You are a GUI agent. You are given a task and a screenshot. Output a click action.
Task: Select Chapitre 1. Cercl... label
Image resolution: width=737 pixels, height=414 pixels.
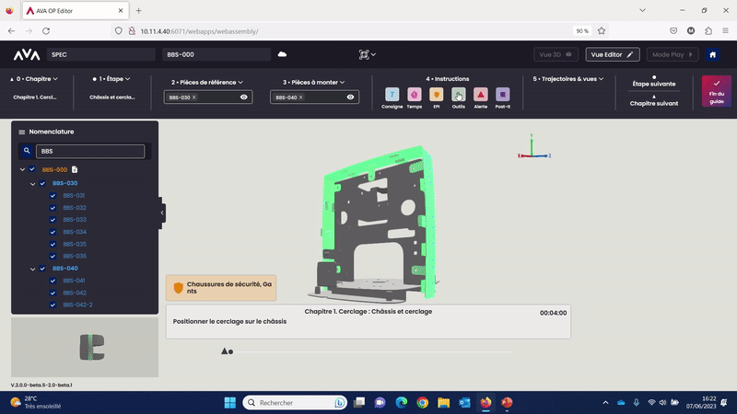point(35,98)
